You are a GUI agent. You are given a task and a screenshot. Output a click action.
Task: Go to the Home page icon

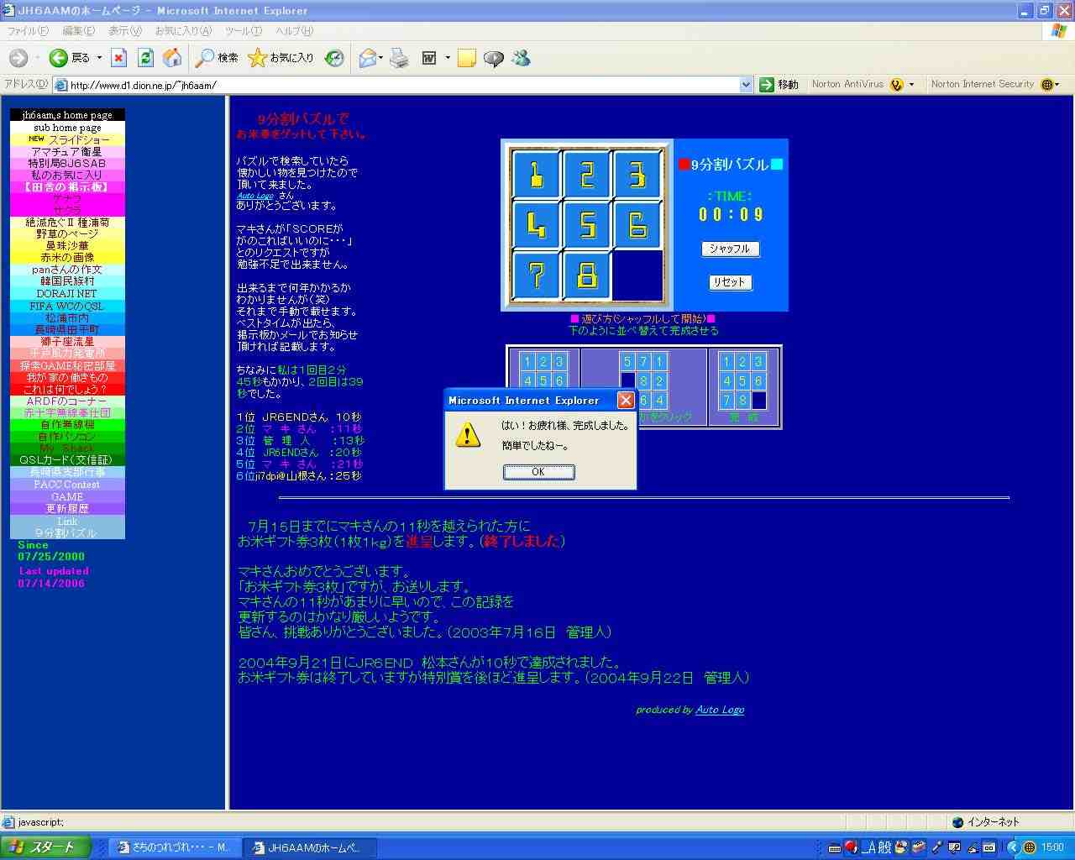click(172, 58)
